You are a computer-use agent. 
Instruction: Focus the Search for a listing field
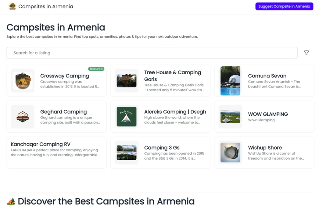pos(152,53)
